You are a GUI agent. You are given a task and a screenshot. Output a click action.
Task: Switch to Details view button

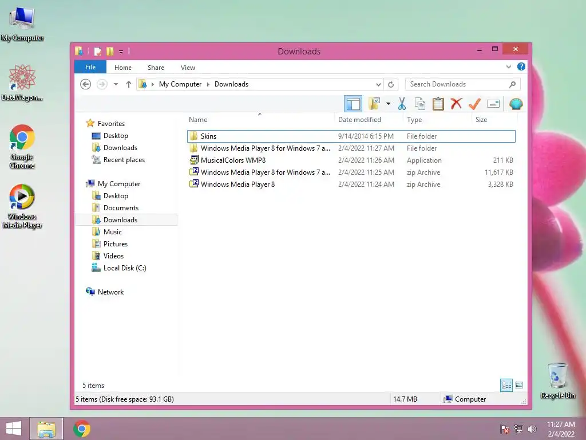[506, 385]
